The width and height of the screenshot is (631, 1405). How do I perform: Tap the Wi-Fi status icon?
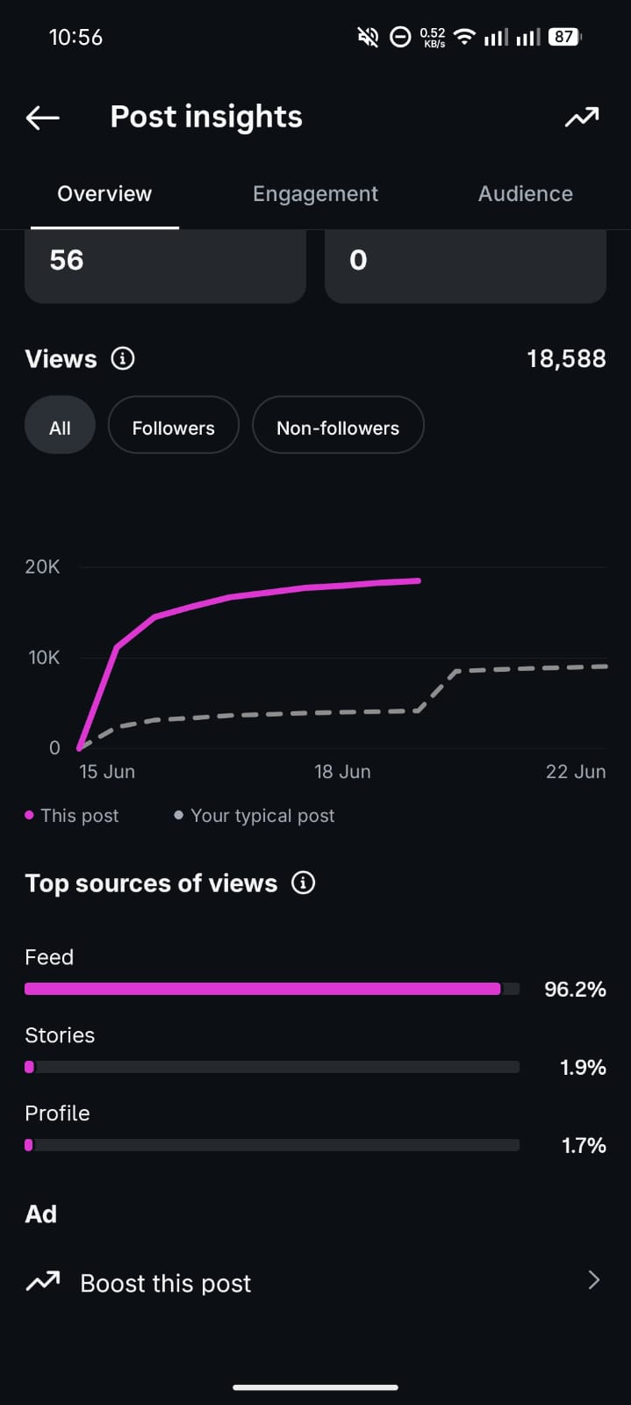(464, 37)
